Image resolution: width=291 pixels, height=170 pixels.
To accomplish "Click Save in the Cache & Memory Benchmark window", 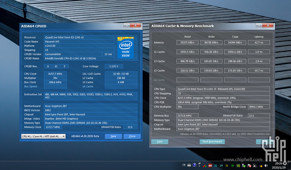I will [x=160, y=142].
